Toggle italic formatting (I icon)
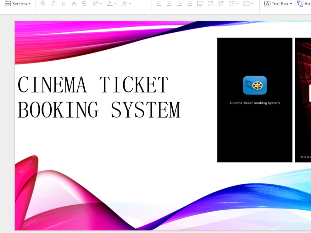 point(53,3)
